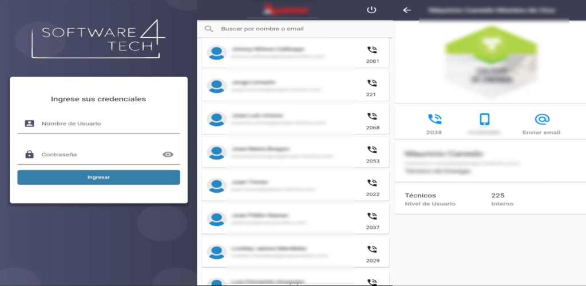The height and width of the screenshot is (286, 586).
Task: Click the Ingresar login button
Action: pos(98,177)
